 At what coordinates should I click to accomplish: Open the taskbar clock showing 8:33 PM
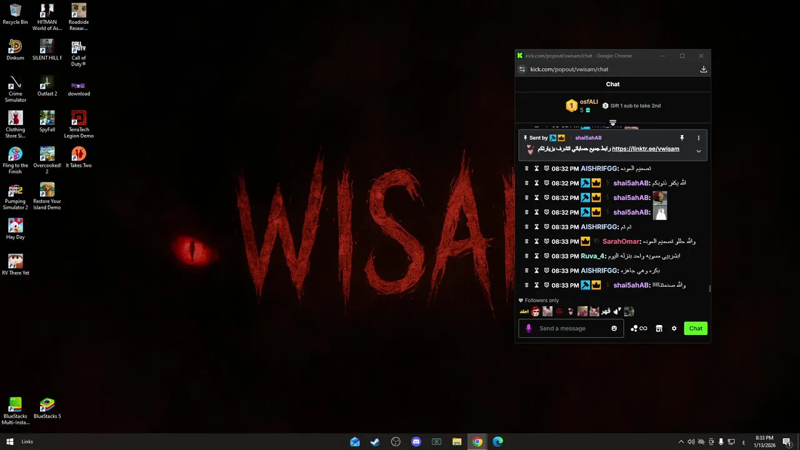[x=764, y=442]
